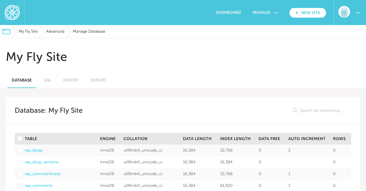Check the wp_blogs table checkbox
The width and height of the screenshot is (366, 191).
[20, 150]
